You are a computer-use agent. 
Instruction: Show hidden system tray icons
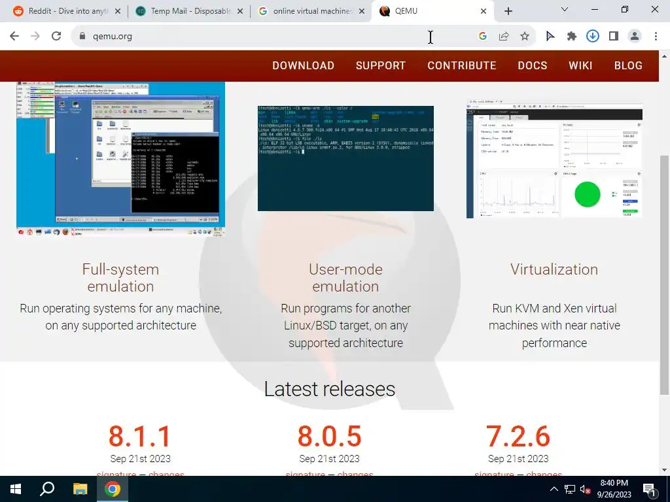pyautogui.click(x=554, y=489)
